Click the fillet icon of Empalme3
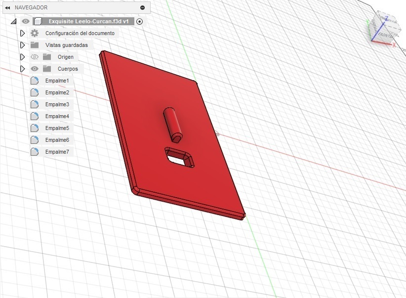 click(35, 104)
